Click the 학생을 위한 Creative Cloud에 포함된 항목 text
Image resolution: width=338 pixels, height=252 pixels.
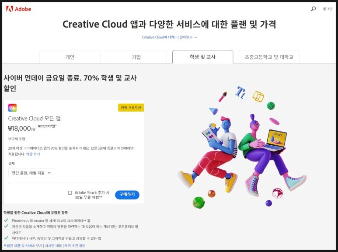[x=35, y=213]
